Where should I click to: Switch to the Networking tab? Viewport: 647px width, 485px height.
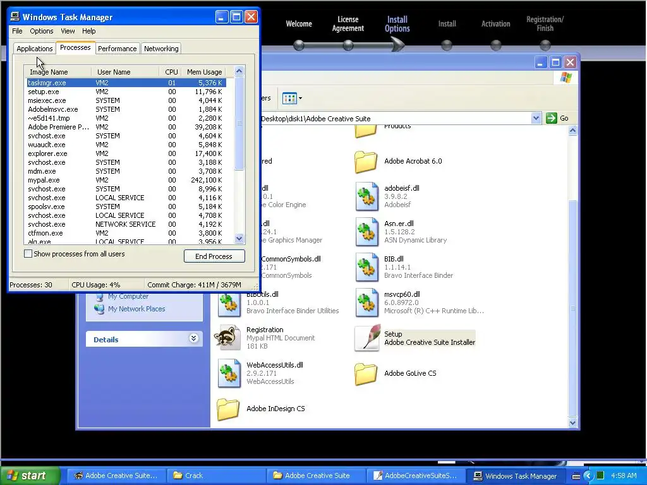tap(161, 49)
